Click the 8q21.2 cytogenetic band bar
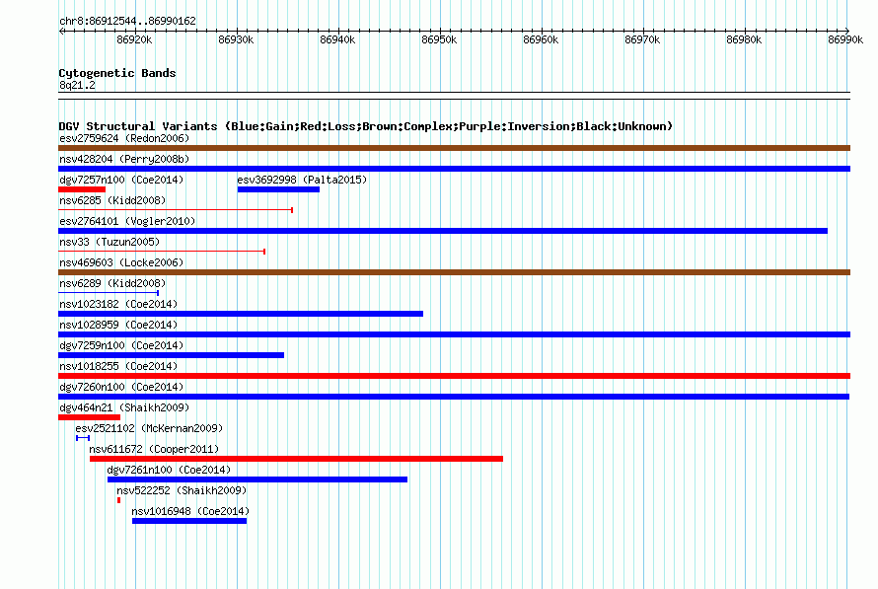Viewport: 878px width, 589px height. [454, 96]
